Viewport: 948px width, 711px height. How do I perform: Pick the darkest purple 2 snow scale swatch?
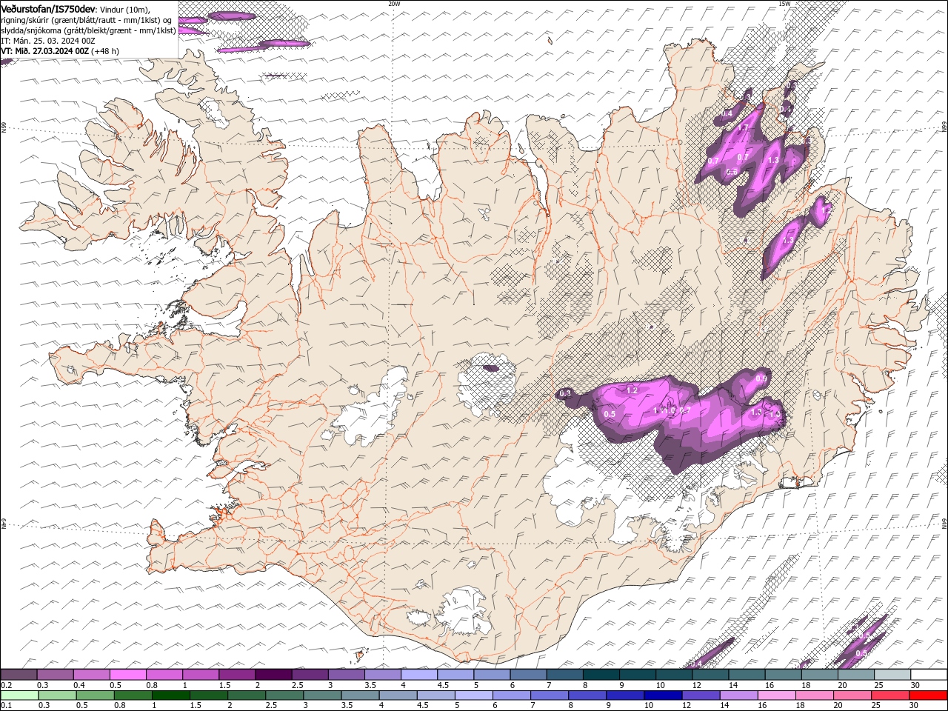coord(273,675)
